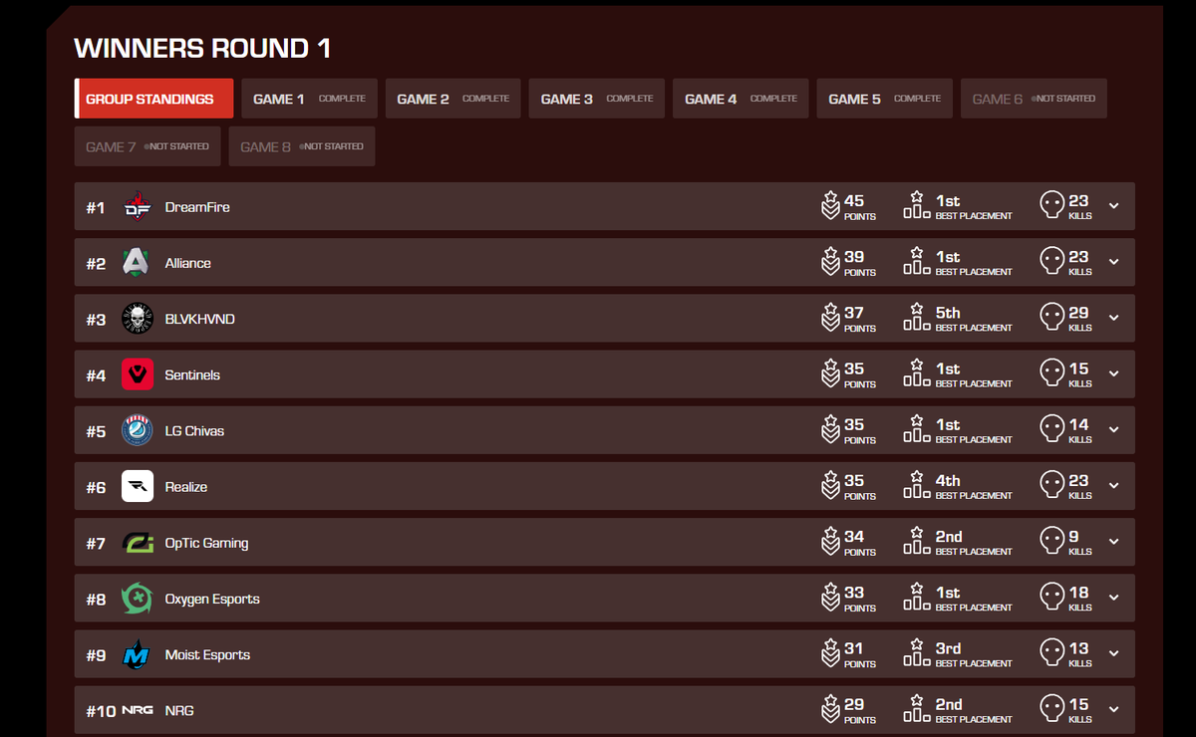Click the skull kills icon in DreamFire row
The height and width of the screenshot is (737, 1196).
1051,206
